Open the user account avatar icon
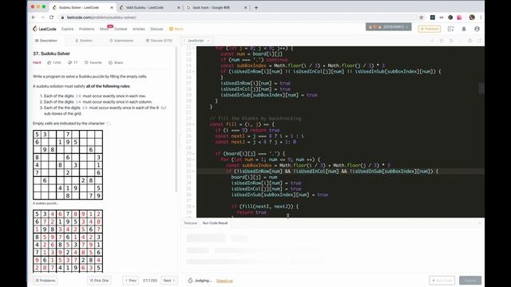 pos(477,29)
